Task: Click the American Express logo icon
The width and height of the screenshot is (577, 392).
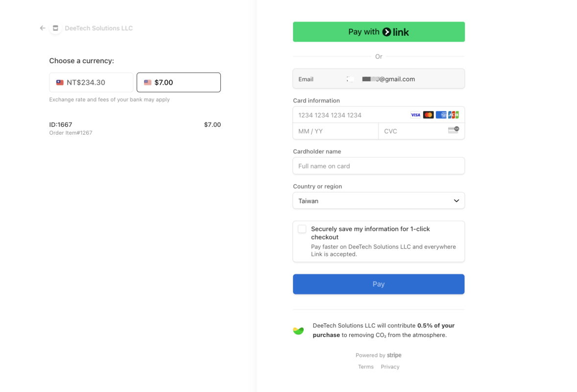Action: [x=441, y=115]
